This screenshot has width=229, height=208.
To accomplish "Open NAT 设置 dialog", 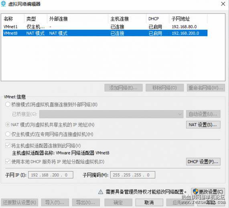I will coord(203,125).
